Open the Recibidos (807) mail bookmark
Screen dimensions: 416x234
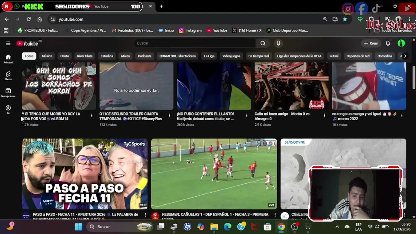click(x=132, y=30)
